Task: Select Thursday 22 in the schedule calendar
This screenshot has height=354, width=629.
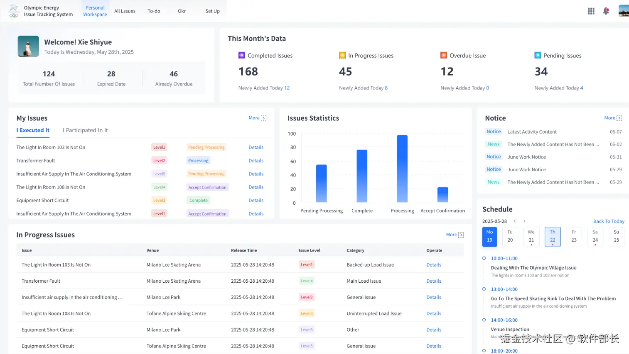Action: [x=553, y=237]
